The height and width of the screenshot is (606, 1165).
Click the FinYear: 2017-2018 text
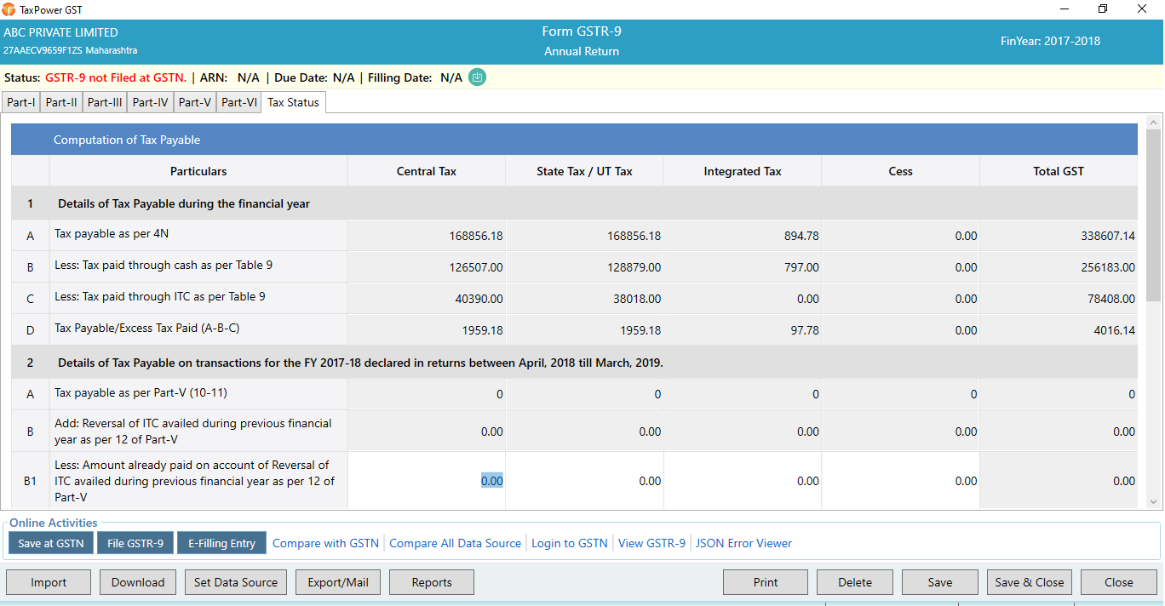1050,41
